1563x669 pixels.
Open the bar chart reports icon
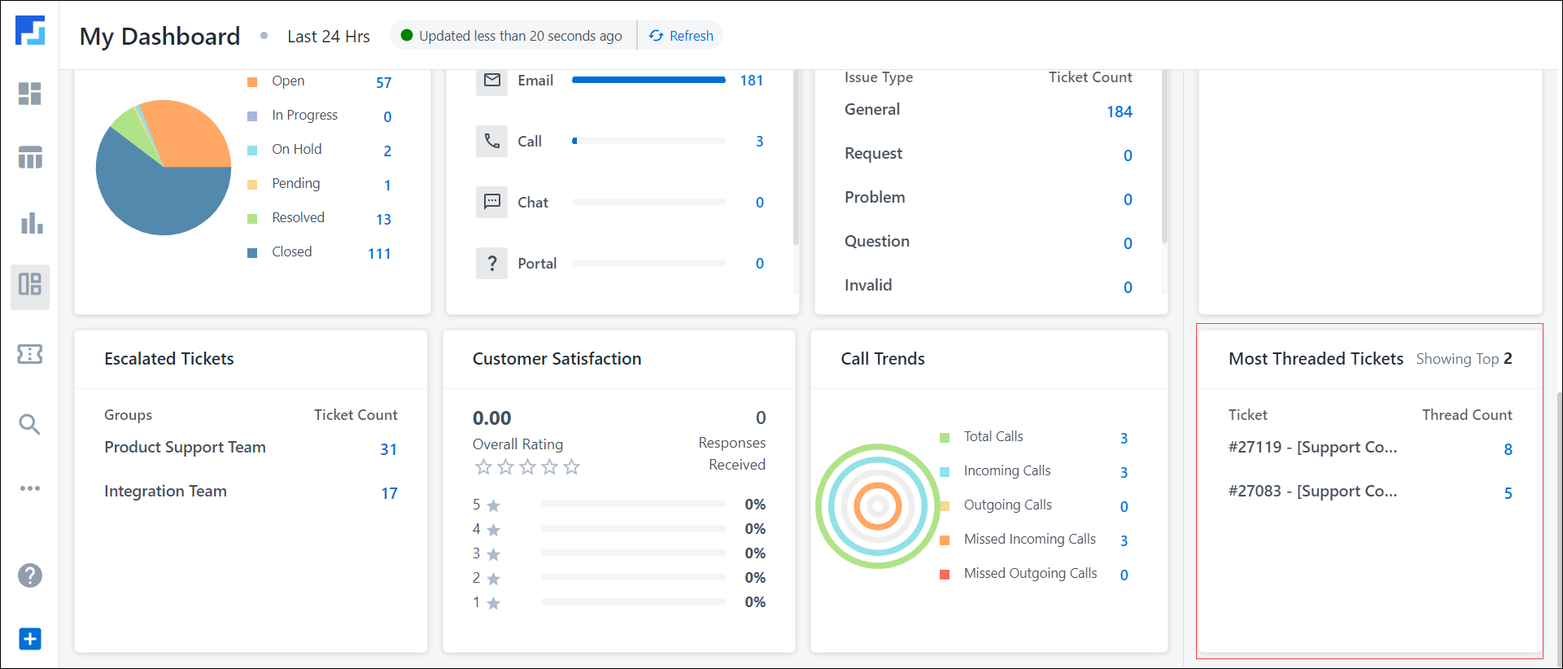tap(32, 223)
